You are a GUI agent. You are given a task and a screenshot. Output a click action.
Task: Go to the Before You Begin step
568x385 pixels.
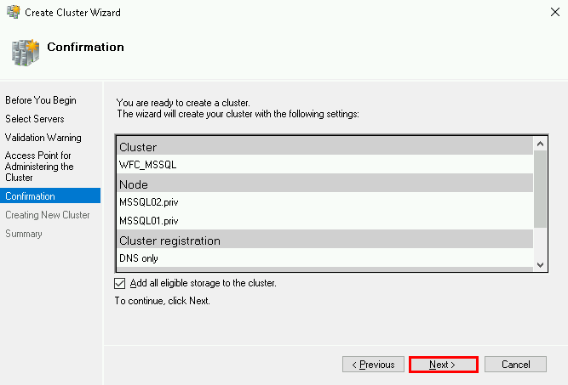tap(40, 100)
